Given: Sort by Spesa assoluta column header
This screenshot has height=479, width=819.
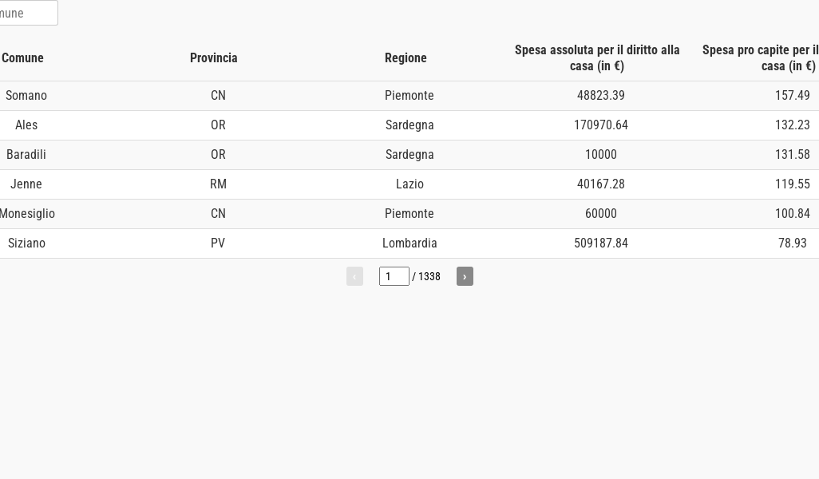Looking at the screenshot, I should [x=597, y=57].
